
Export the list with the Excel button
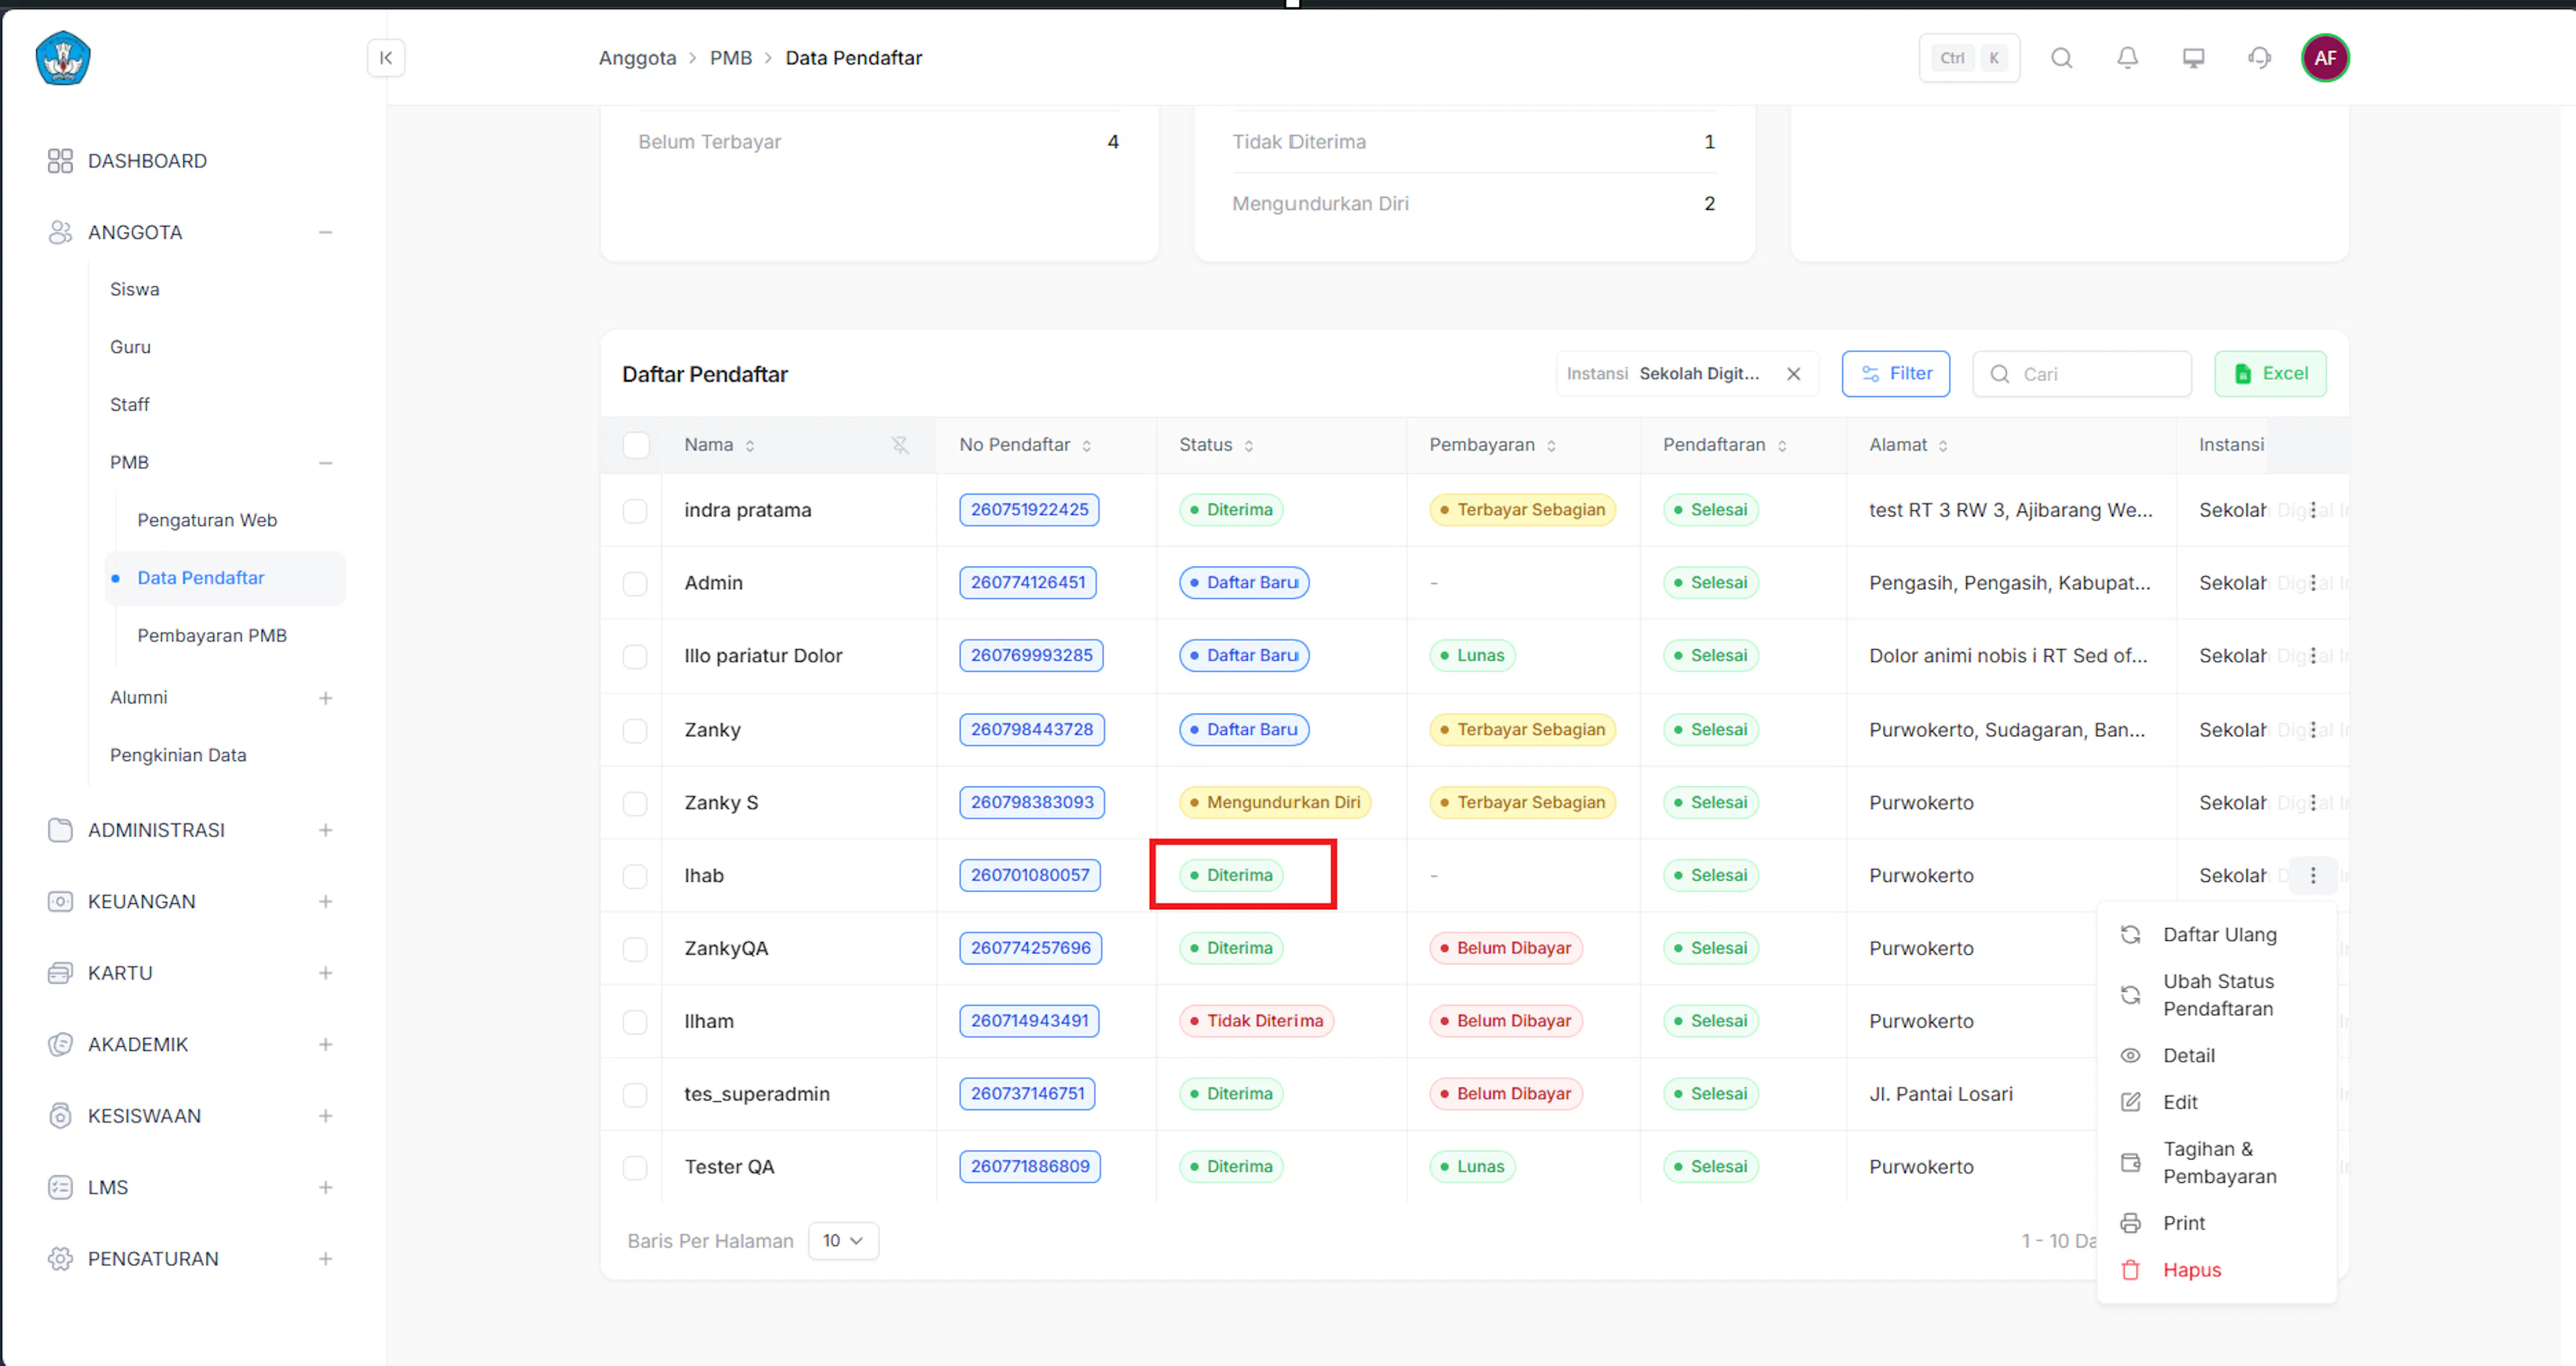[x=2270, y=374]
